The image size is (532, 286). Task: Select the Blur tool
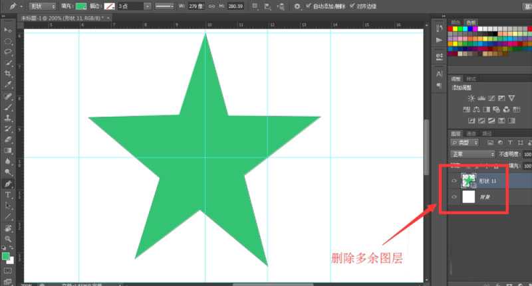pyautogui.click(x=8, y=161)
